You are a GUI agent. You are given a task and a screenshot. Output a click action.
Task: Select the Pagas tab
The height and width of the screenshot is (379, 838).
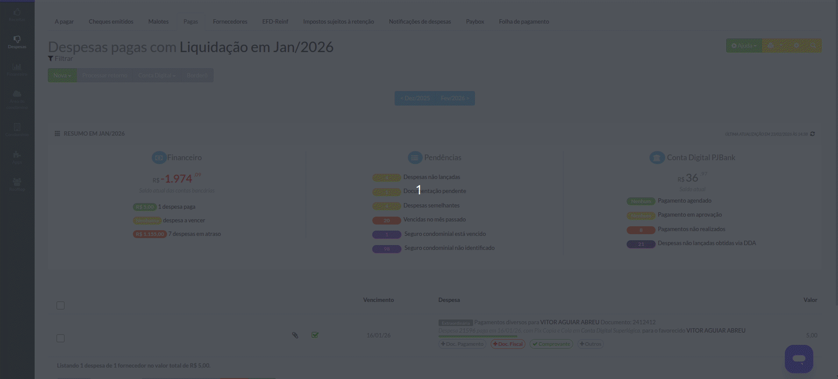191,21
